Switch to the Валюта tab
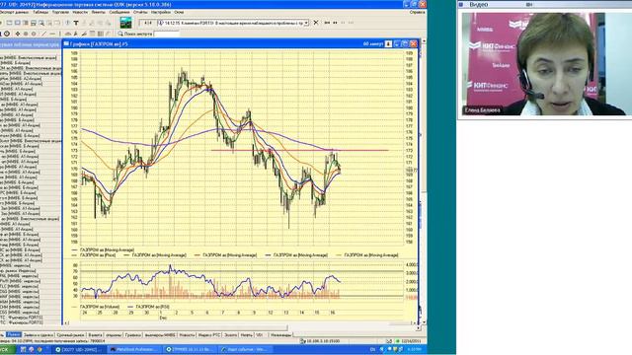 click(x=95, y=335)
